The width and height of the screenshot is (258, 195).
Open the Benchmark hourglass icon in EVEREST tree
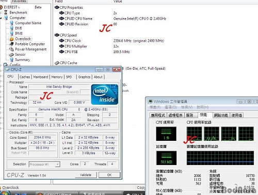(x=6, y=12)
